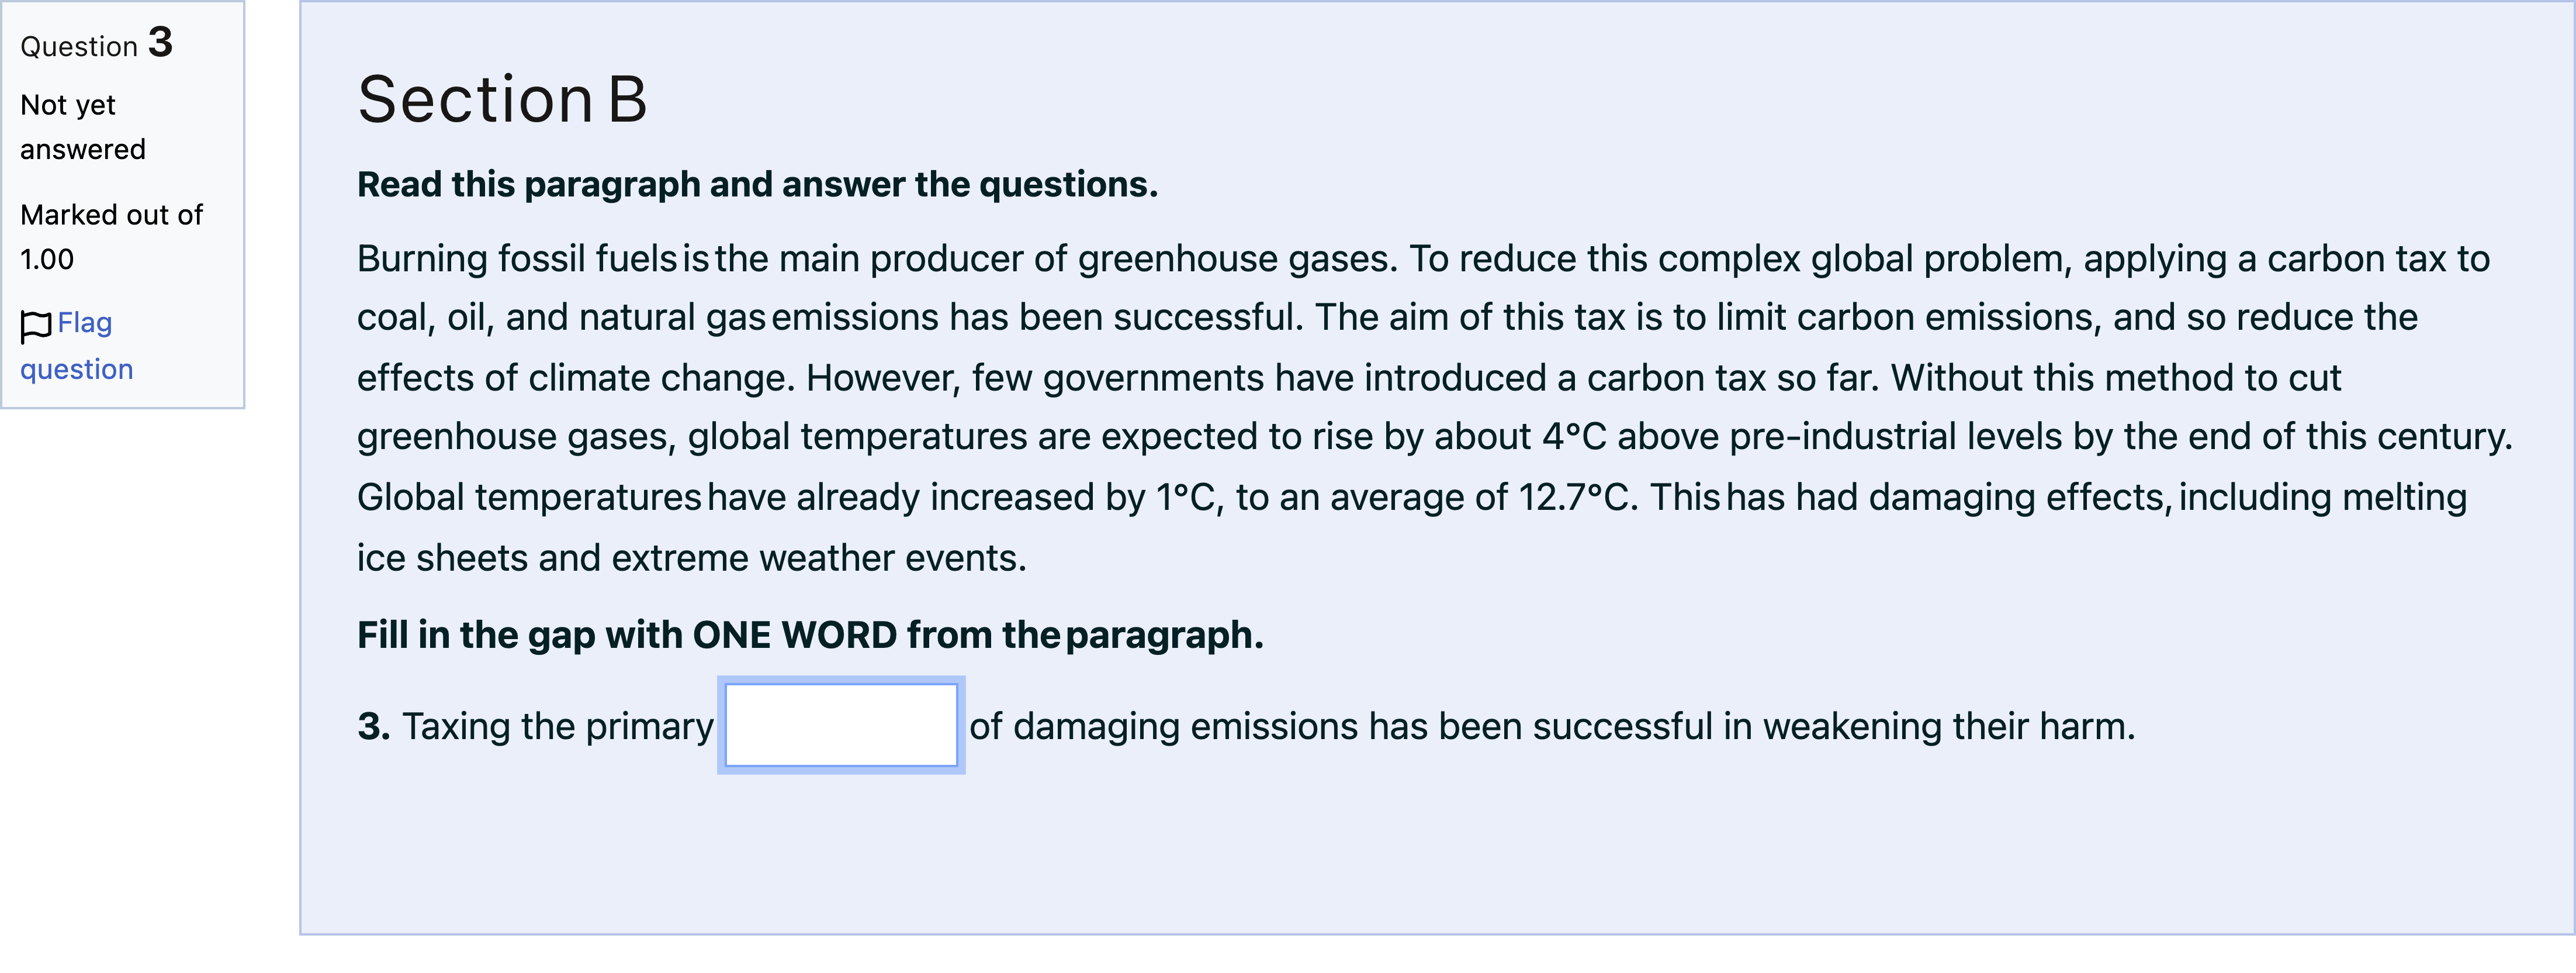Click the bold '3.' question number
Viewport: 2576px width, 973px height.
point(374,727)
